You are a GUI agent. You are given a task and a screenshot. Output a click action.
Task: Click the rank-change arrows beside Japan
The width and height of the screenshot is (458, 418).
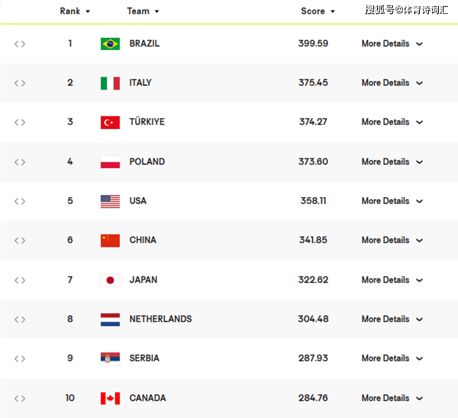20,281
